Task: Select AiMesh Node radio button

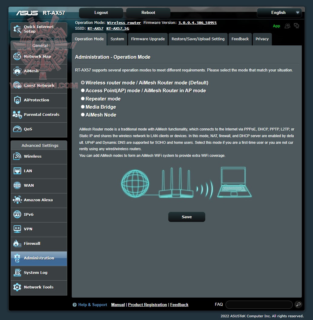Action: click(x=83, y=115)
